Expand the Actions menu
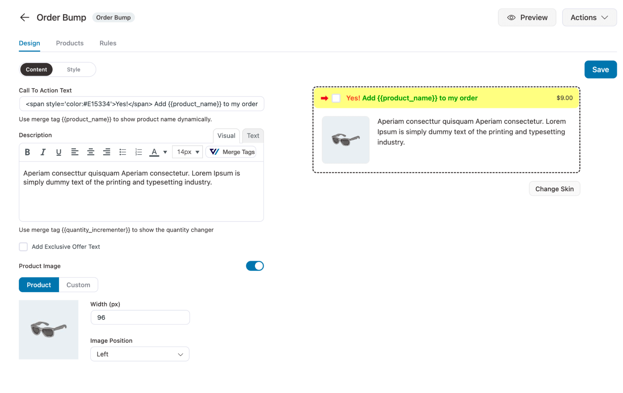The image size is (623, 393). pos(589,17)
